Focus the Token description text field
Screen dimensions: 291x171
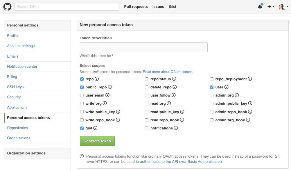[x=143, y=47]
